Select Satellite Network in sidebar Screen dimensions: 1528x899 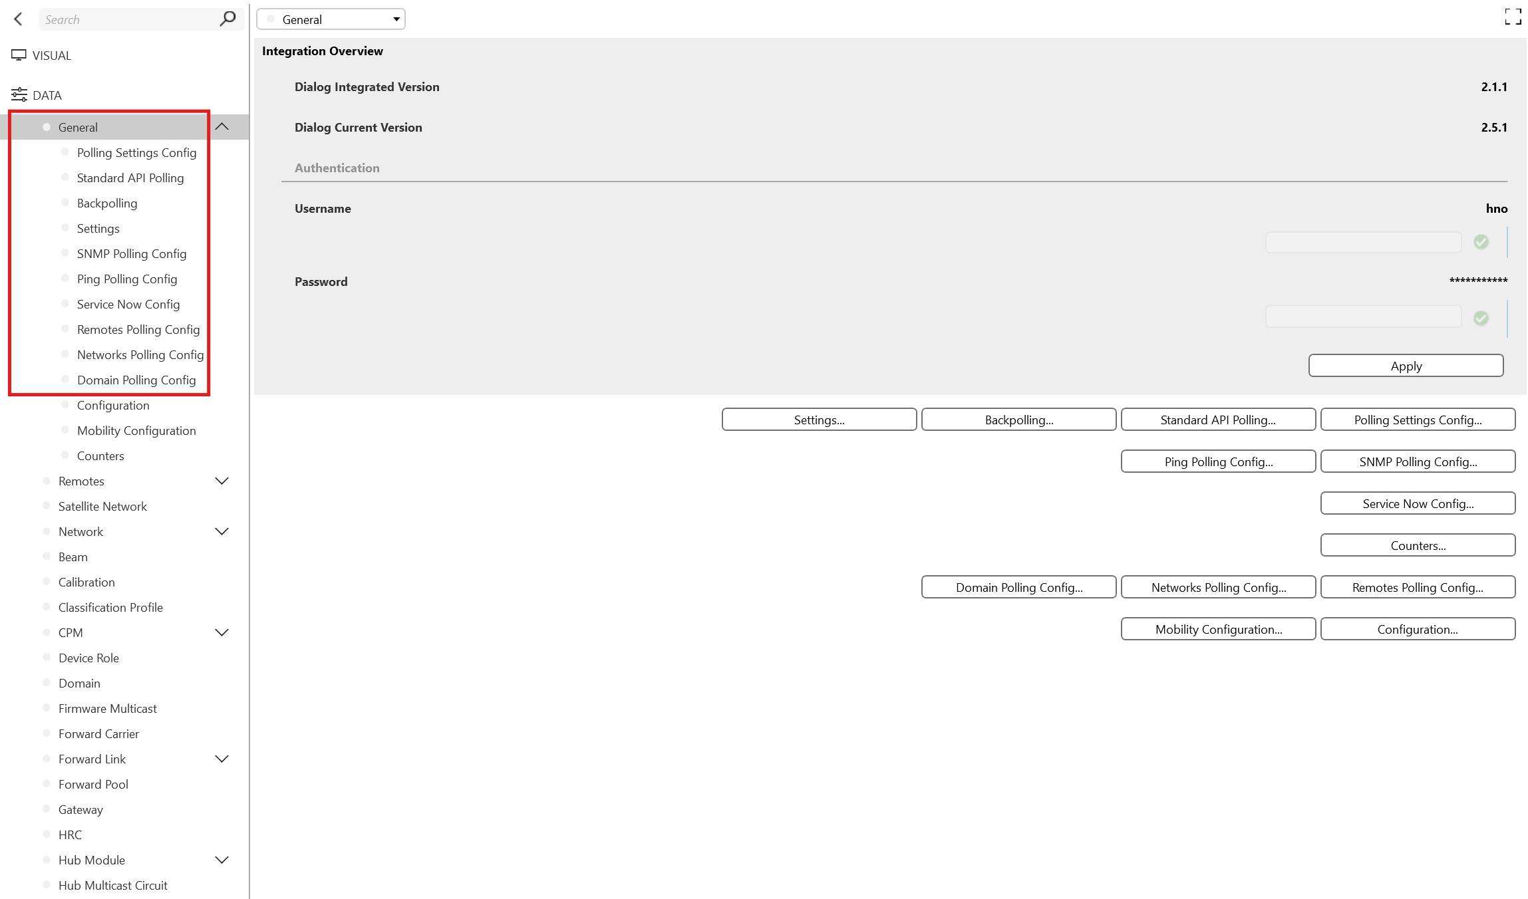[x=102, y=506]
